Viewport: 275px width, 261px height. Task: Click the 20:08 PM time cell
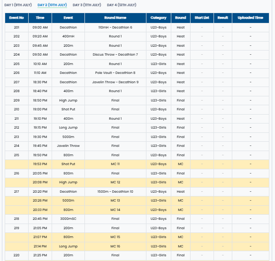coord(40,182)
